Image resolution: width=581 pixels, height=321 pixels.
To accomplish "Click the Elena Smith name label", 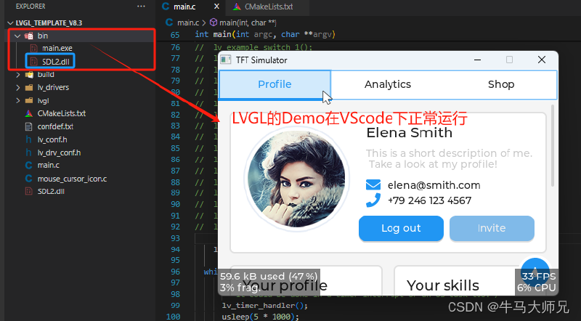I will click(410, 133).
